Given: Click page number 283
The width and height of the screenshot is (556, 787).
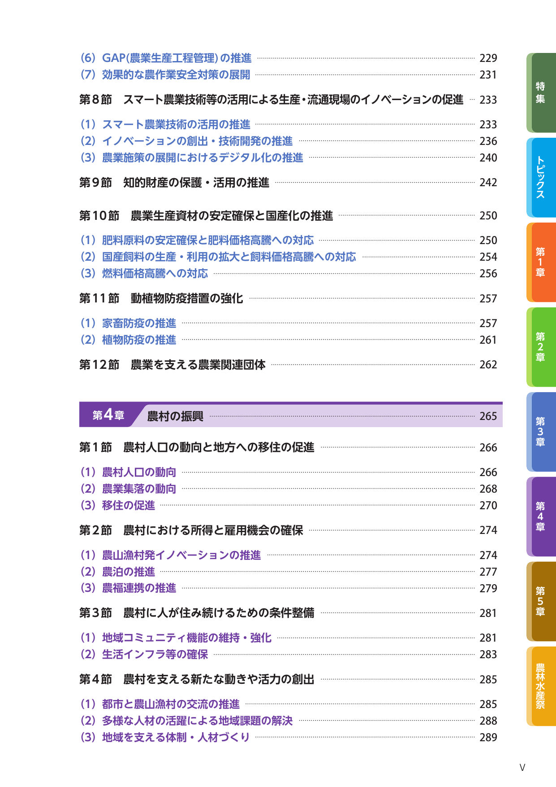Looking at the screenshot, I should [x=488, y=655].
